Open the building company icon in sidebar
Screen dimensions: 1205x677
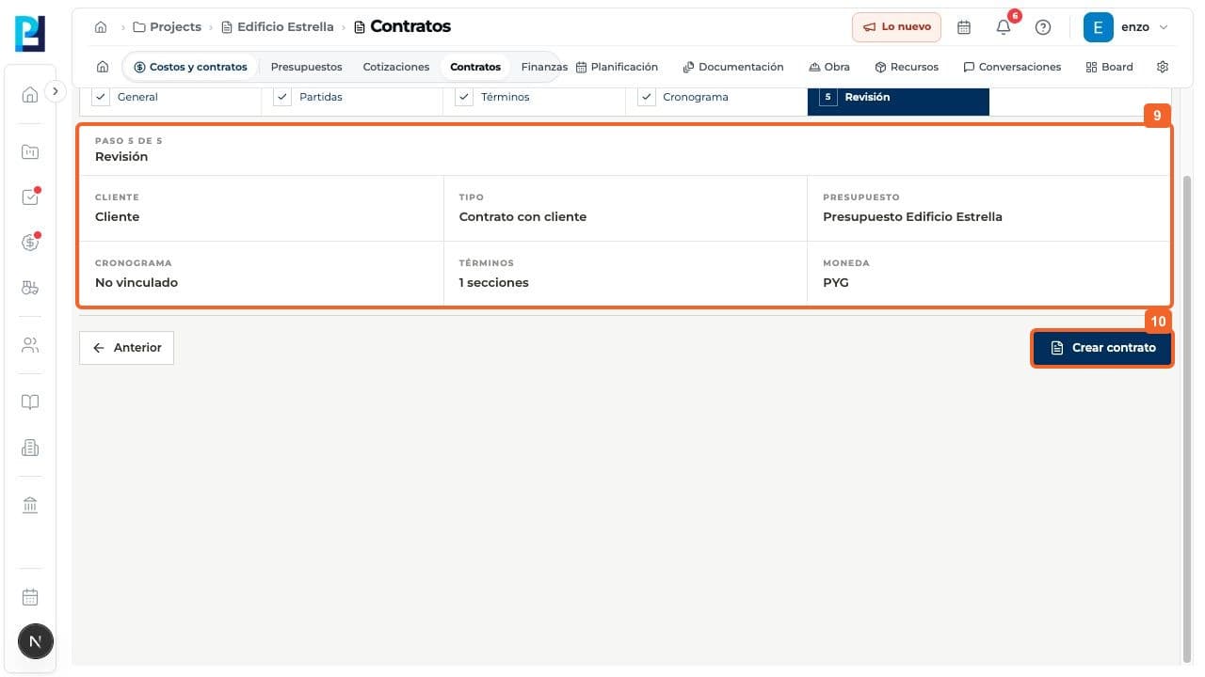click(x=30, y=449)
